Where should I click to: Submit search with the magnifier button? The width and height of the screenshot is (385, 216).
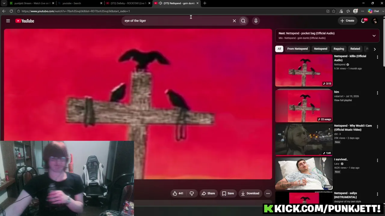243,21
